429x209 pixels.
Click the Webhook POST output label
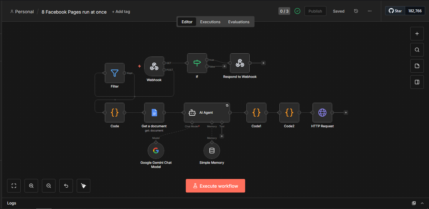(x=169, y=70)
